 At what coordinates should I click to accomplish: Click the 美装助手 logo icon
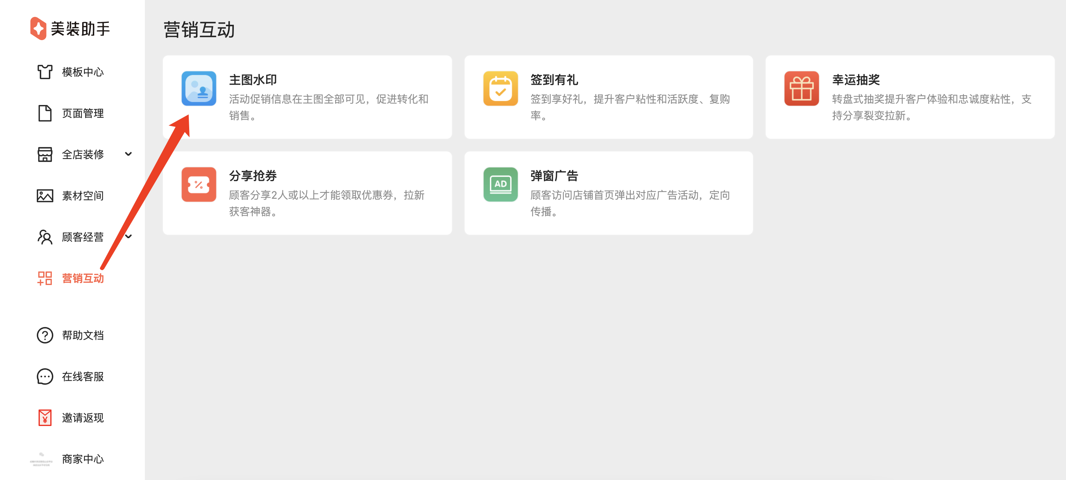(x=38, y=28)
